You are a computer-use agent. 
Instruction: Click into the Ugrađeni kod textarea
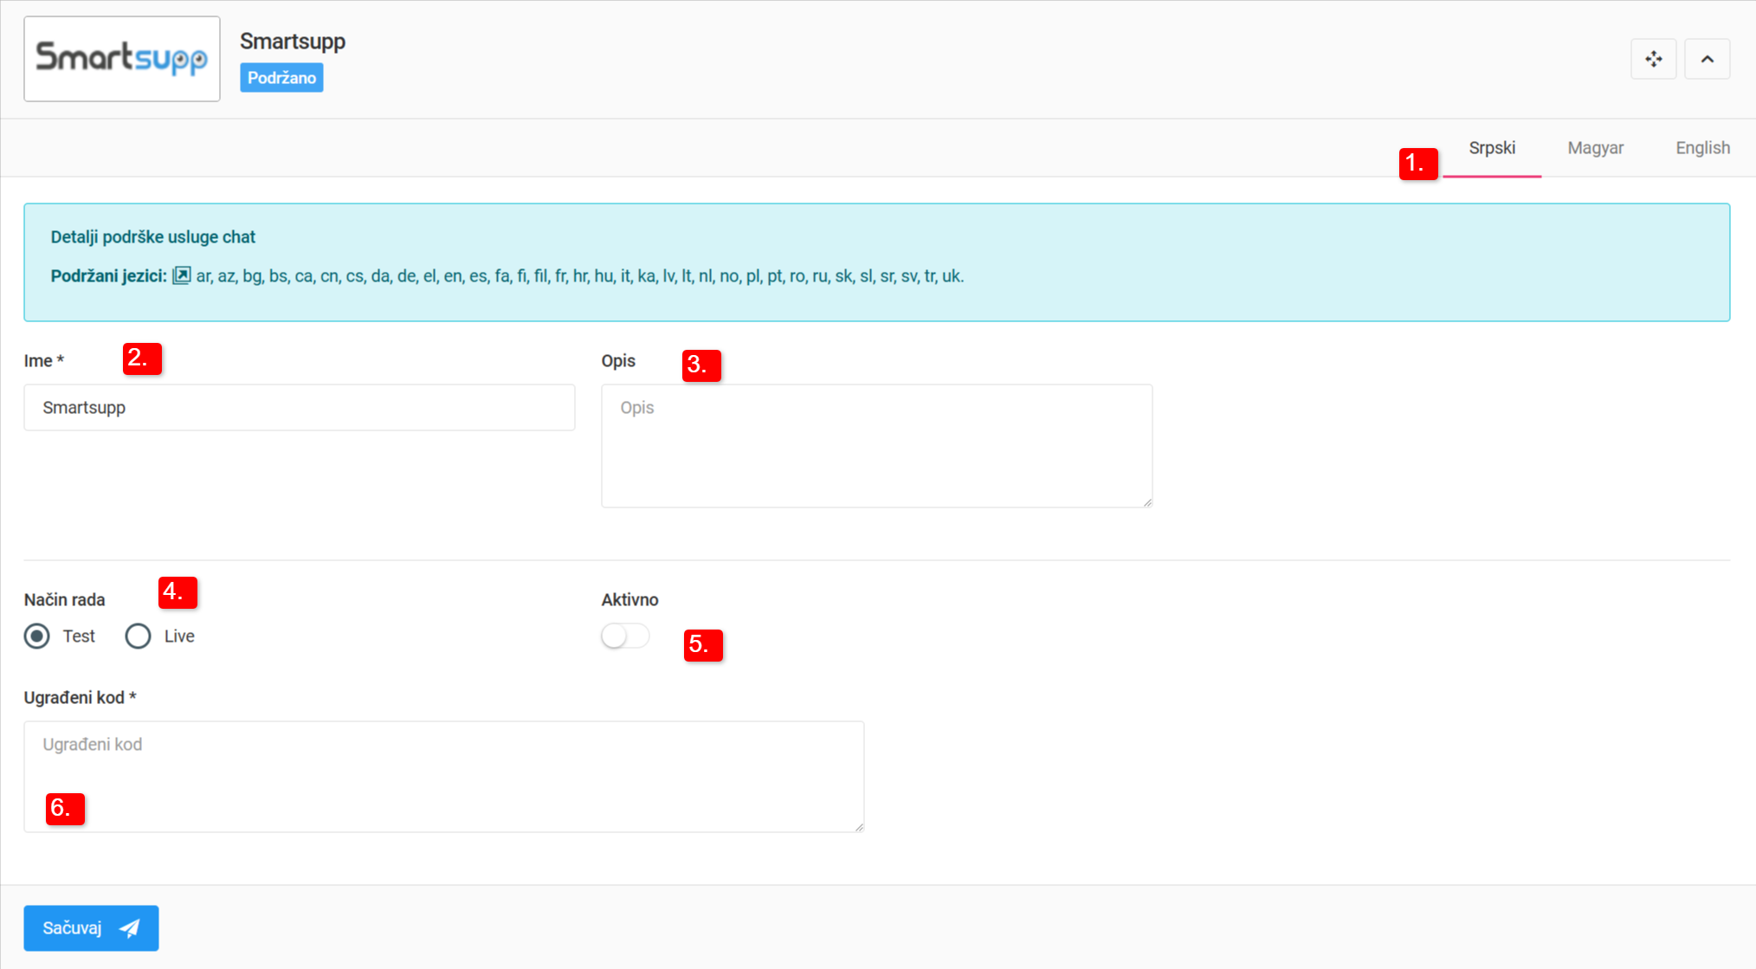pos(443,776)
